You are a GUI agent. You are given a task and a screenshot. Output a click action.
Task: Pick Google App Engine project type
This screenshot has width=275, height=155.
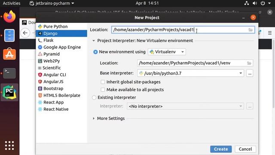click(x=61, y=47)
